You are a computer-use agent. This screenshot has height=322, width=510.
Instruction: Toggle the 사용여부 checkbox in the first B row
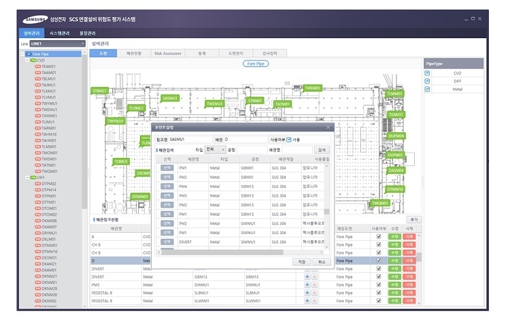379,236
